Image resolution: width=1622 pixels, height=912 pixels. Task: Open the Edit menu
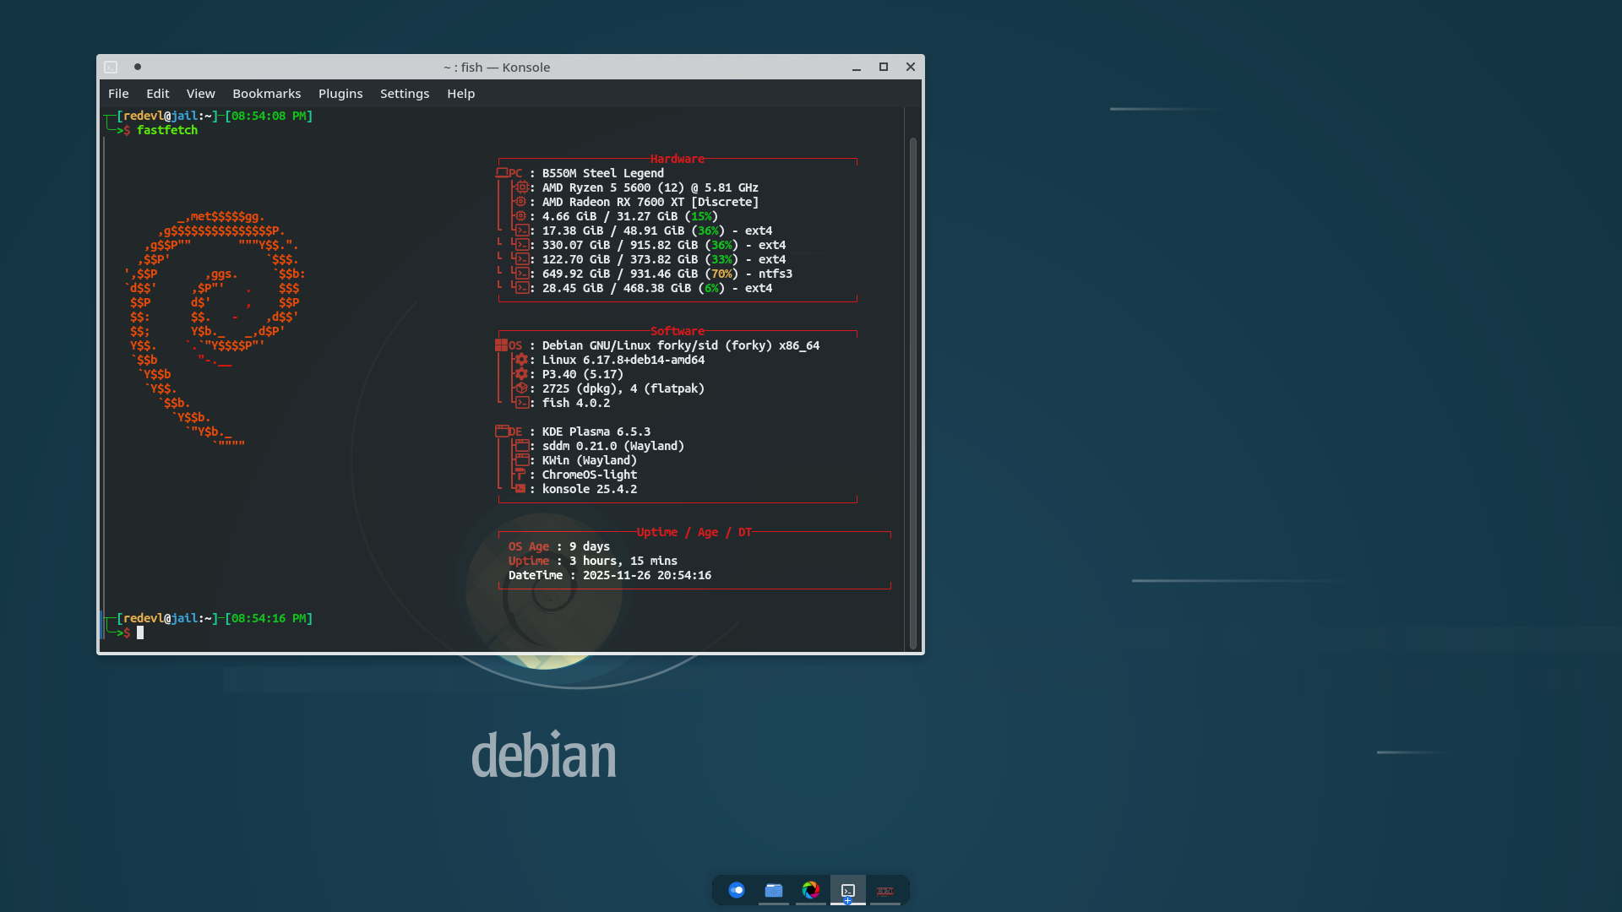157,94
